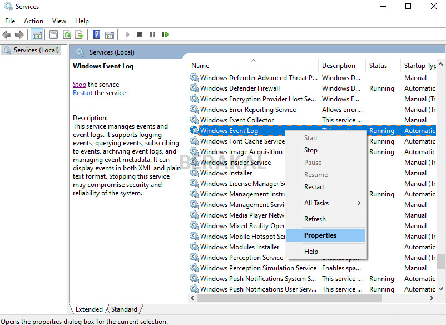Image resolution: width=446 pixels, height=325 pixels.
Task: Switch to the Standard tab
Action: click(x=124, y=309)
